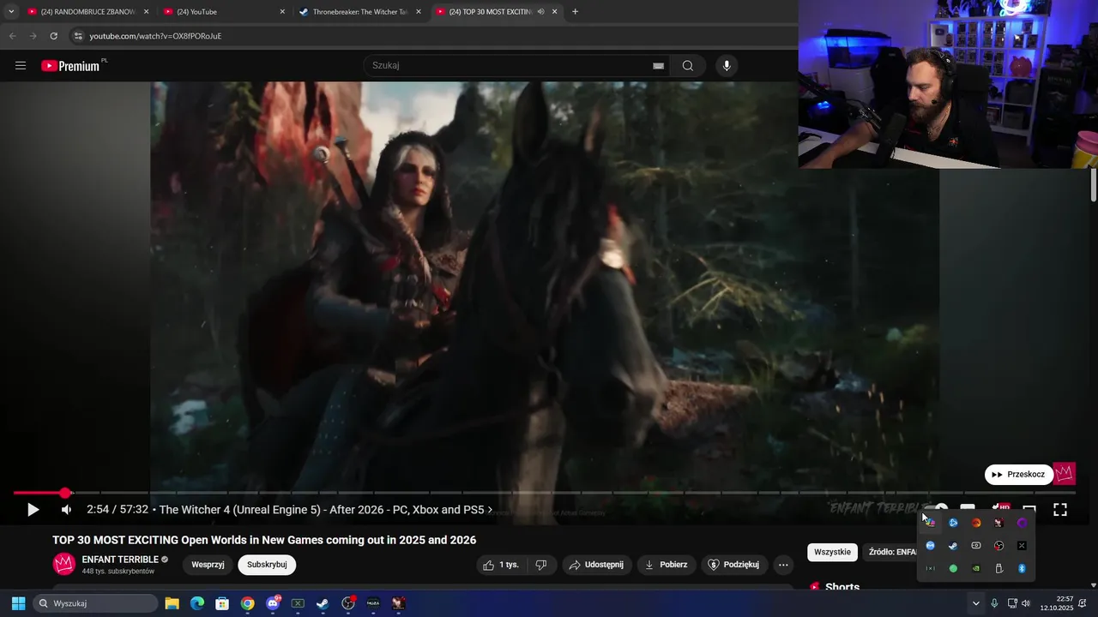Open Discord from the taskbar
The width and height of the screenshot is (1098, 617).
click(273, 603)
